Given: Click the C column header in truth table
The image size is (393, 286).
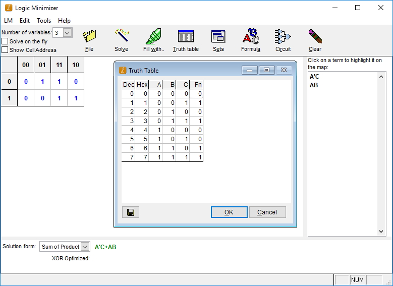Looking at the screenshot, I should [x=183, y=85].
